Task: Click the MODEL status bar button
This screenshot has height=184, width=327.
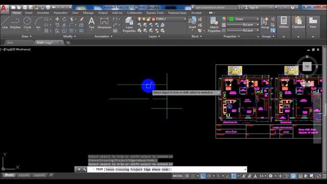Action: coord(178,176)
